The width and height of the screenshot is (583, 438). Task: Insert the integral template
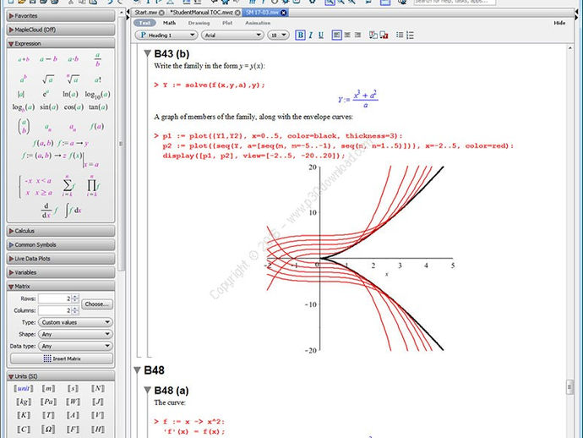[x=73, y=211]
